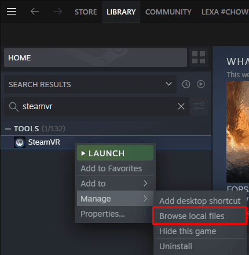Focus the steamvr search field
The image size is (249, 255).
coord(97,106)
